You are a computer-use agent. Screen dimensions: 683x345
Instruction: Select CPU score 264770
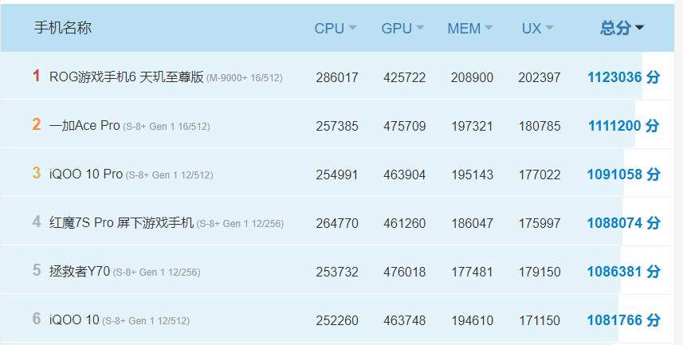(x=337, y=223)
